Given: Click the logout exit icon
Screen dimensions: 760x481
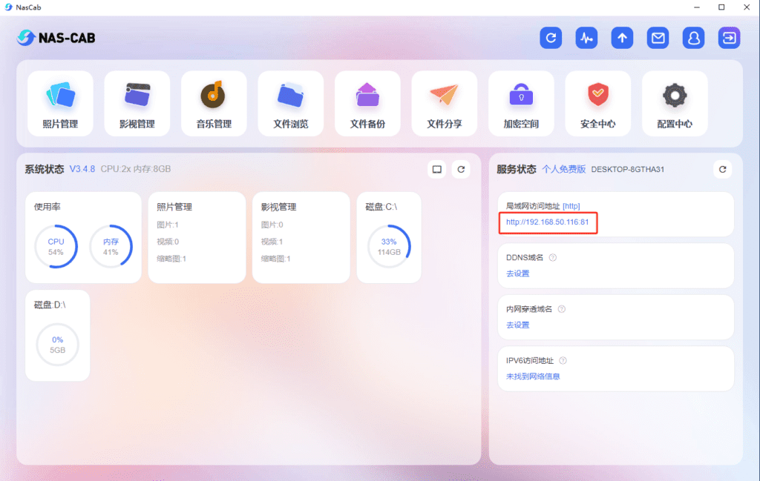Looking at the screenshot, I should pos(729,38).
